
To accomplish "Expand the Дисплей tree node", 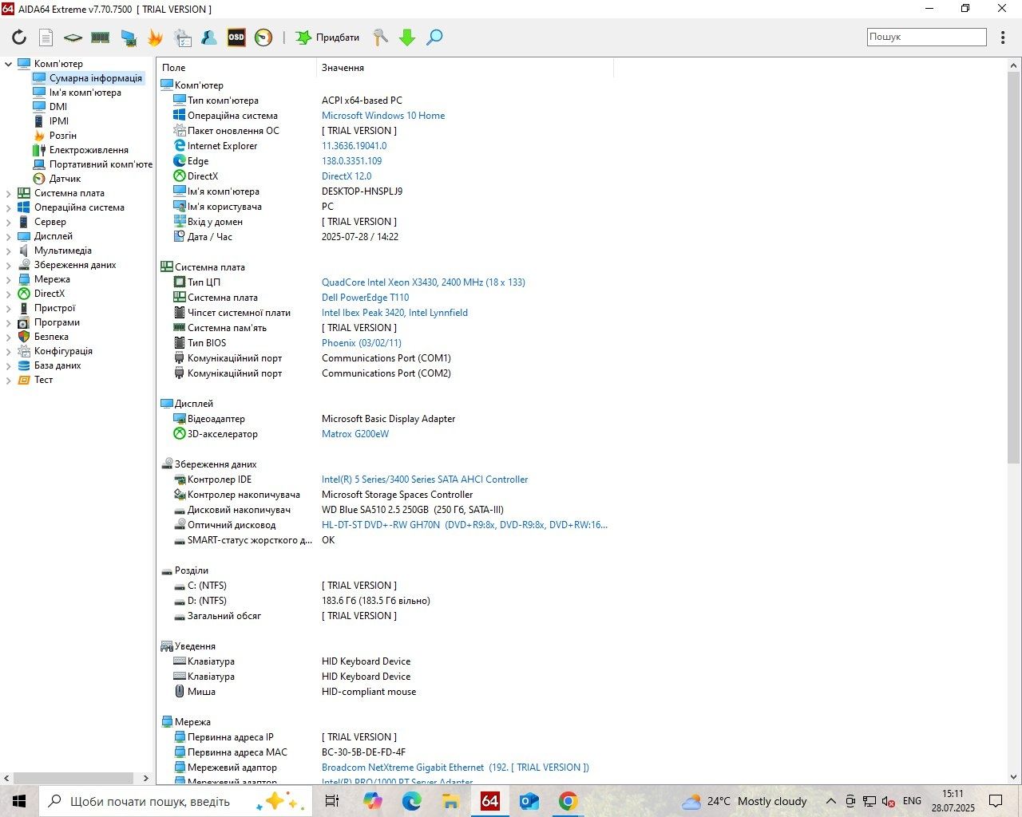I will 9,236.
